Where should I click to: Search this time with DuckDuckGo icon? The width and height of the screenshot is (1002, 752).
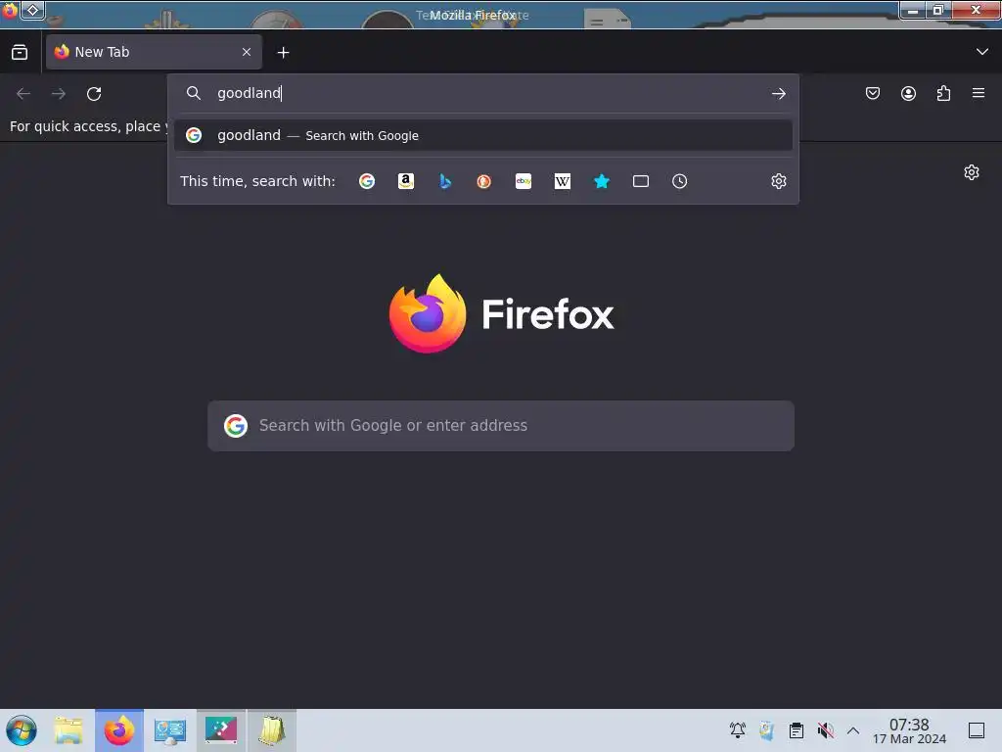point(483,181)
